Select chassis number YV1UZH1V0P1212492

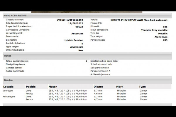click(70, 20)
